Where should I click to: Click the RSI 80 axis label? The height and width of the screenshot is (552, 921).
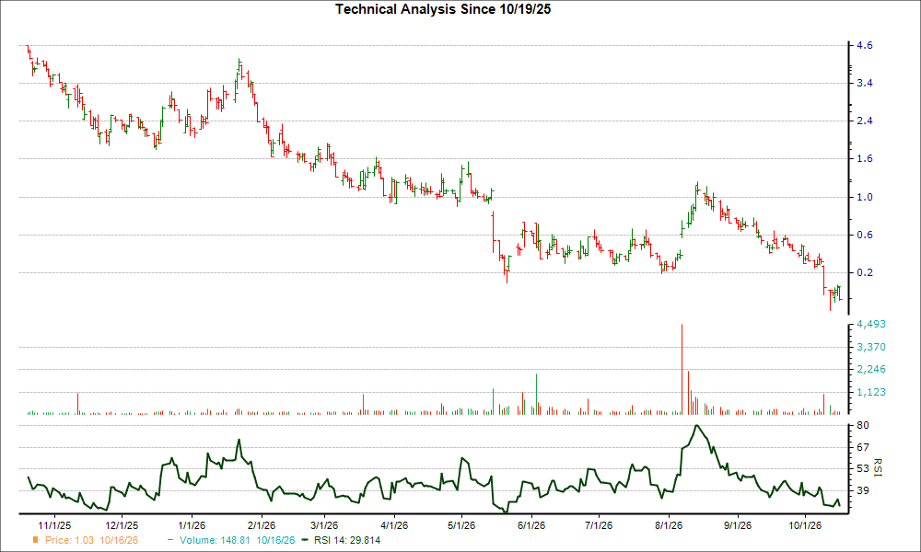click(863, 425)
